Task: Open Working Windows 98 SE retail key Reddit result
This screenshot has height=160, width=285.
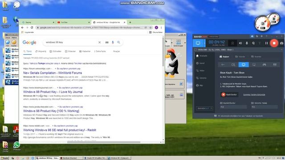Action: (60, 130)
